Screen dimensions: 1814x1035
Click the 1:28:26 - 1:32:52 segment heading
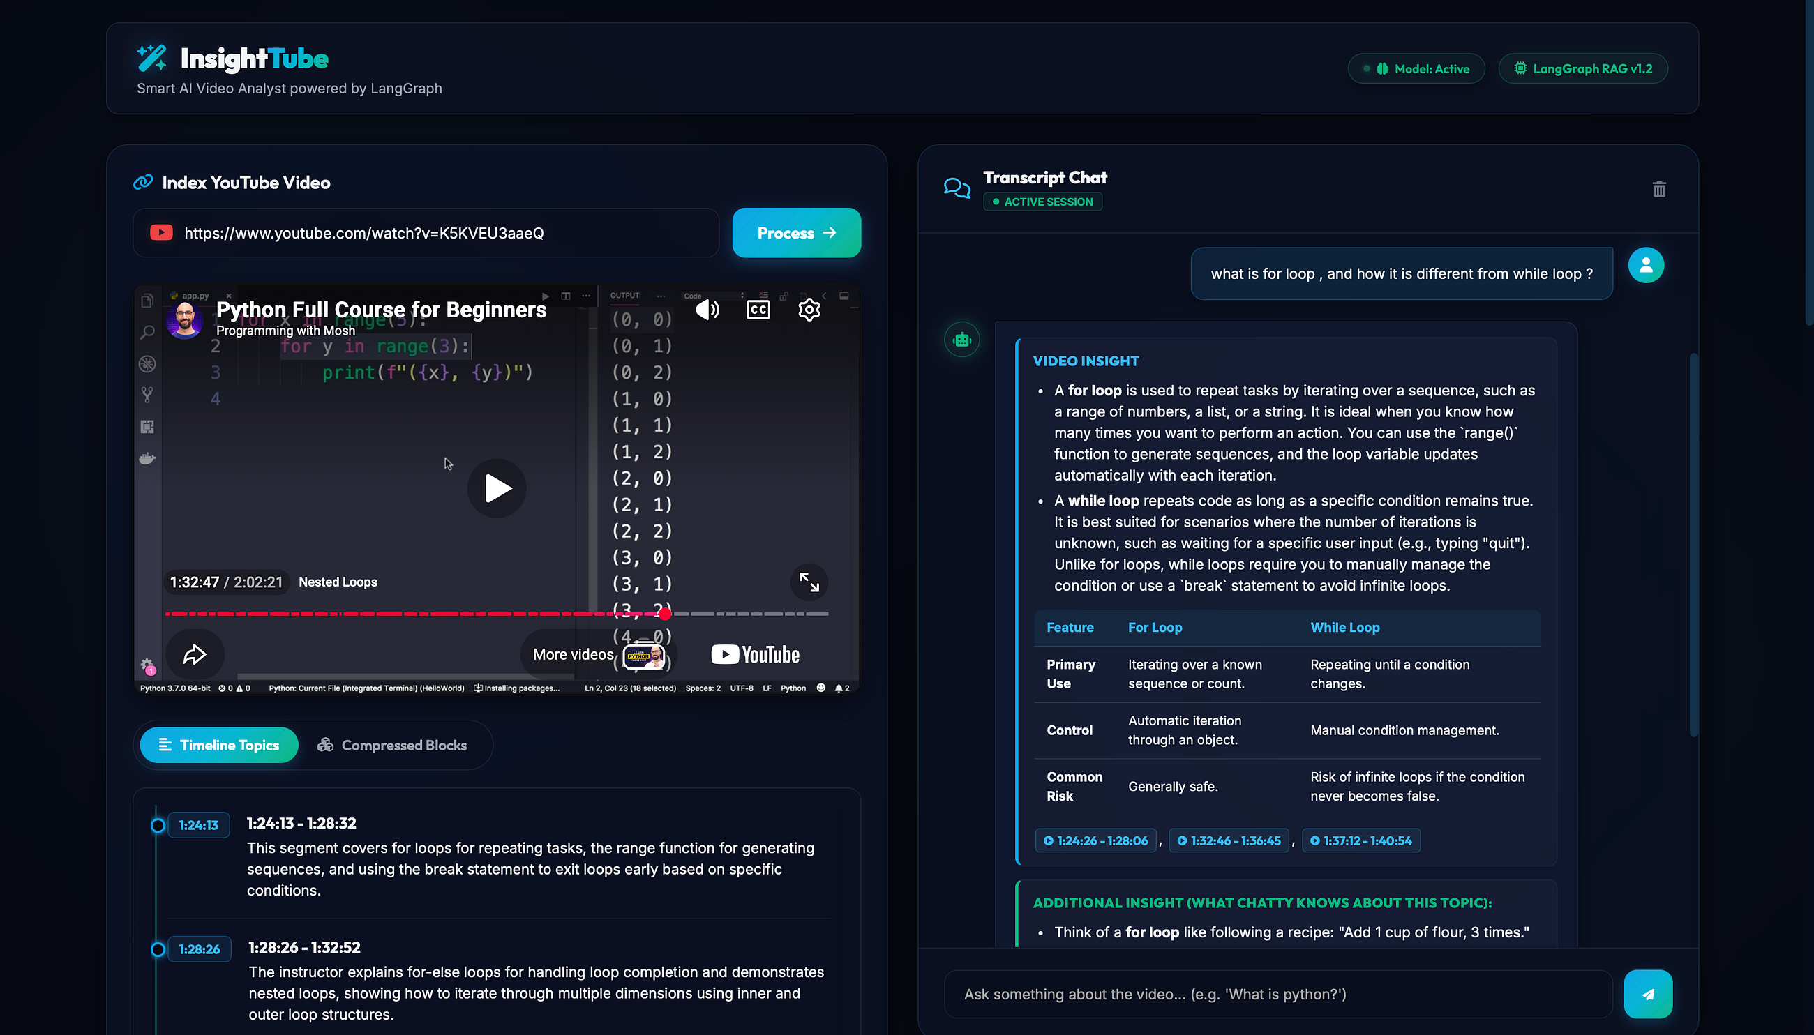[x=304, y=947]
